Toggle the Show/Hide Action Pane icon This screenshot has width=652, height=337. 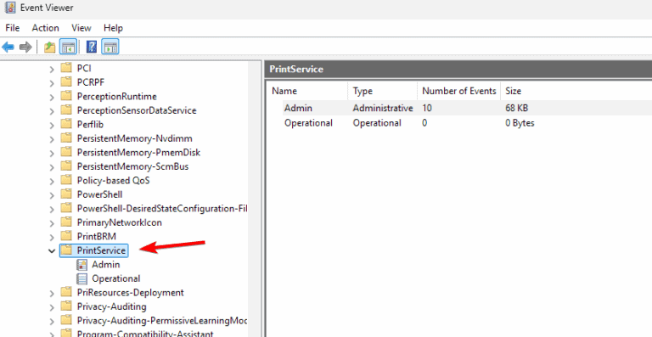(x=110, y=47)
